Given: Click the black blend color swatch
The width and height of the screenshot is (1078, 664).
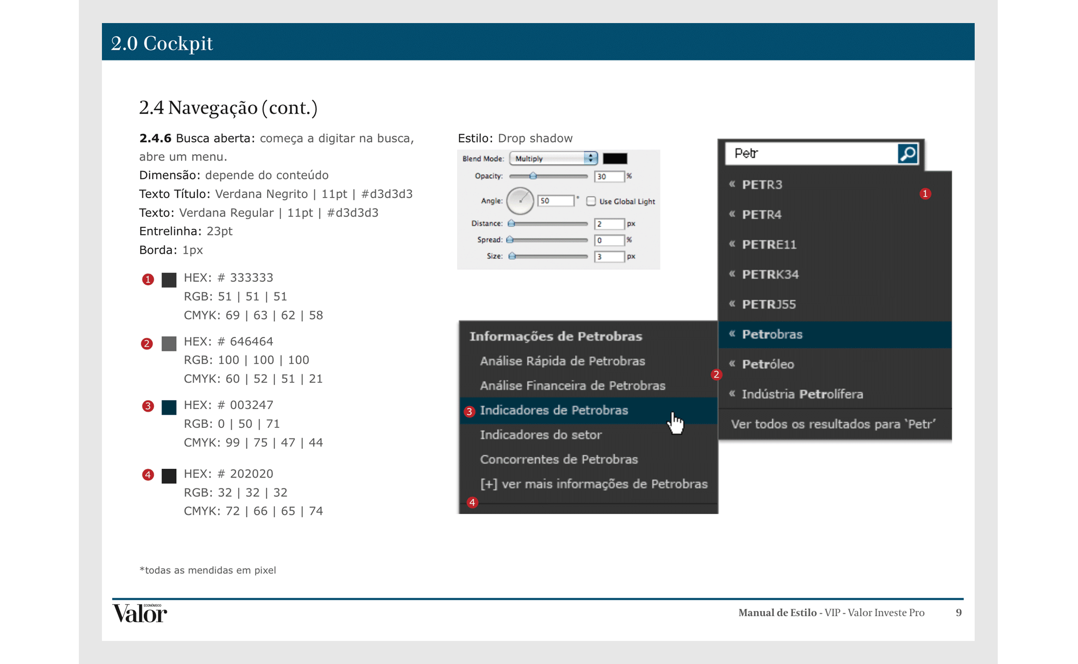Looking at the screenshot, I should tap(614, 159).
